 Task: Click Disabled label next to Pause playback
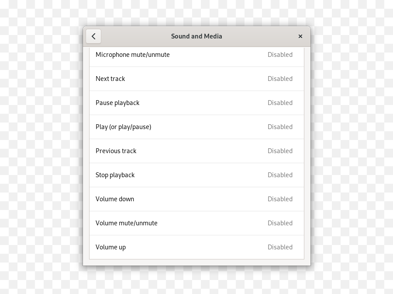(x=280, y=103)
